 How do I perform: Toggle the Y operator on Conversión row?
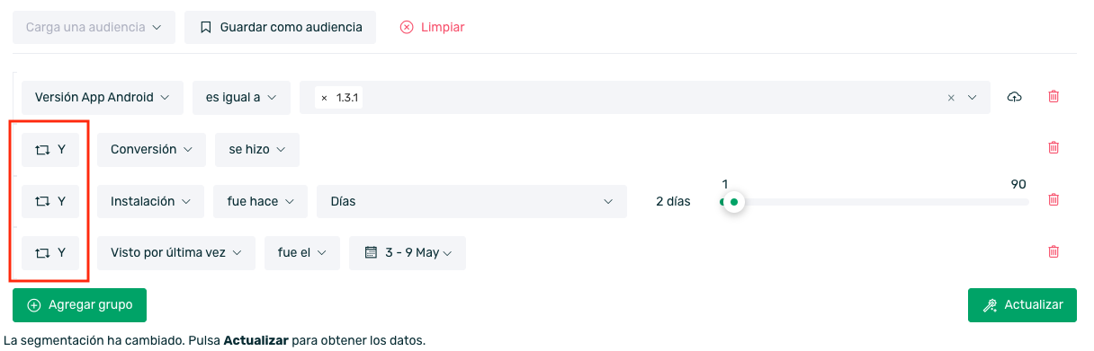(50, 150)
